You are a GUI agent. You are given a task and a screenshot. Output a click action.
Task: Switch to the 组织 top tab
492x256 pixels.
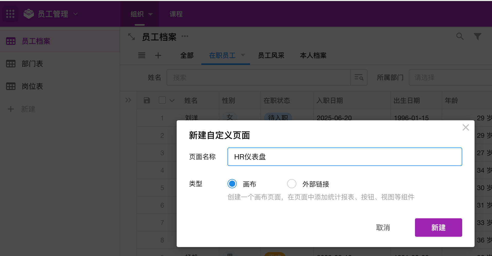pyautogui.click(x=137, y=14)
